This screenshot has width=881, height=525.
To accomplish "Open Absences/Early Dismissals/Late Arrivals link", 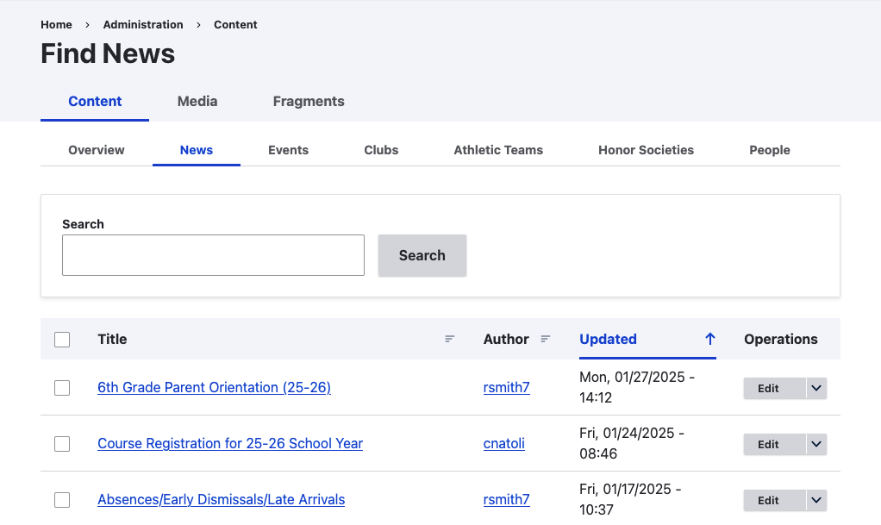I will tap(222, 500).
